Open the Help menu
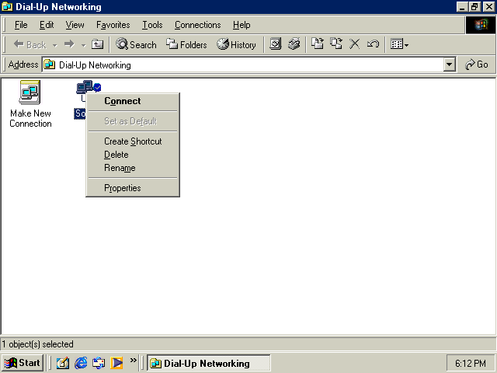497x373 pixels. (242, 25)
